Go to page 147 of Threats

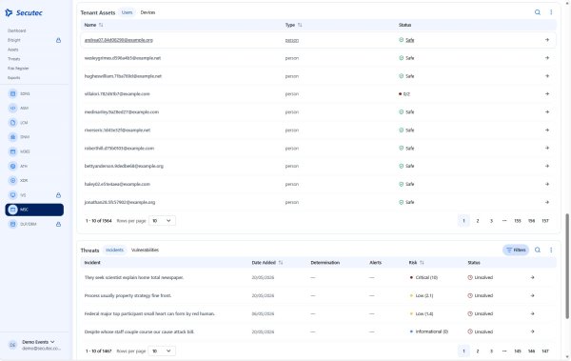[545, 351]
